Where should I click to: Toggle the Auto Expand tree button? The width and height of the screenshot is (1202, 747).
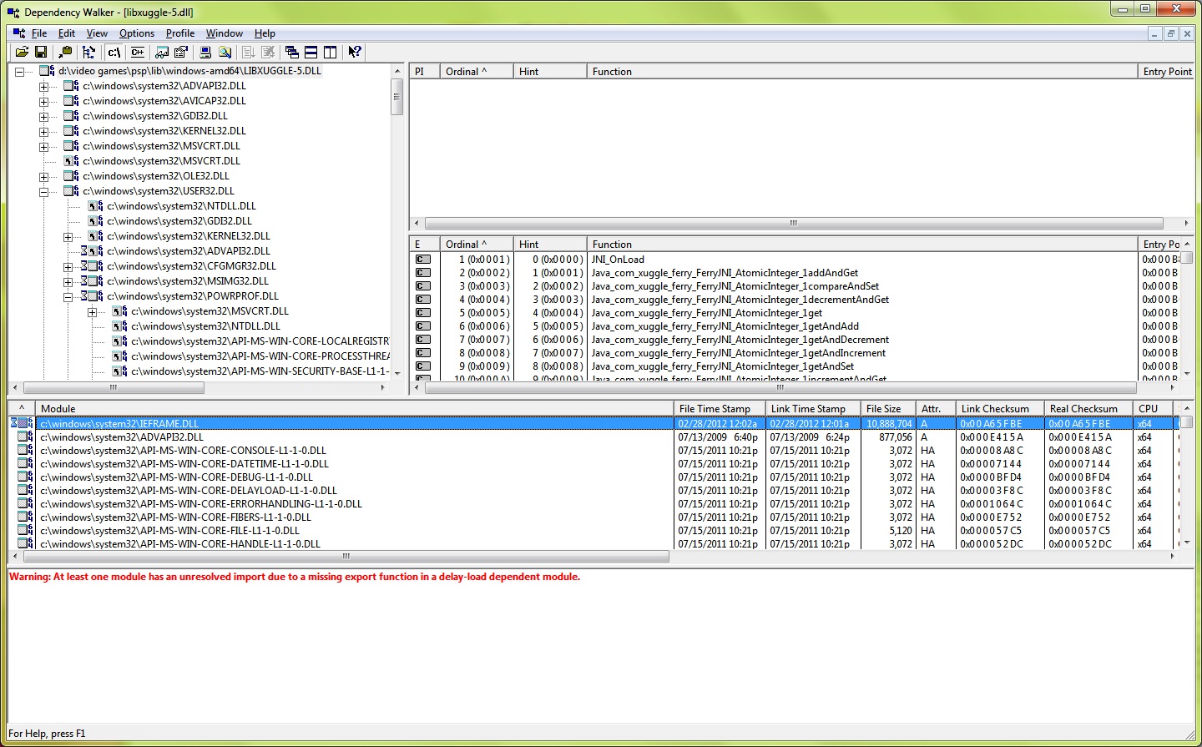(88, 52)
